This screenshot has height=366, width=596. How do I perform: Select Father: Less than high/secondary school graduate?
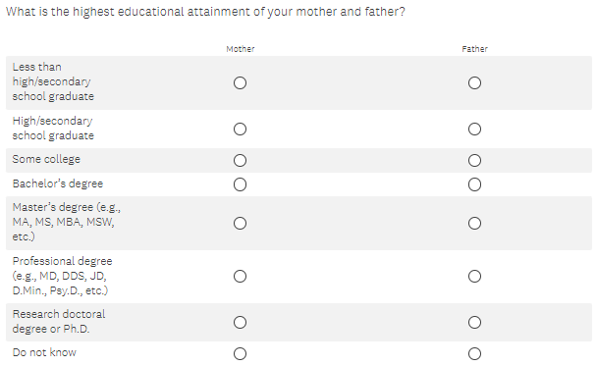tap(474, 82)
